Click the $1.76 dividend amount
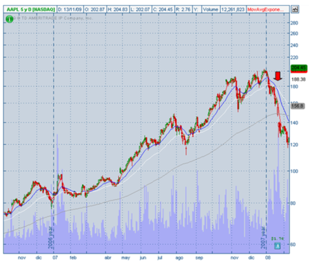This screenshot has height=266, width=312. tap(277, 239)
